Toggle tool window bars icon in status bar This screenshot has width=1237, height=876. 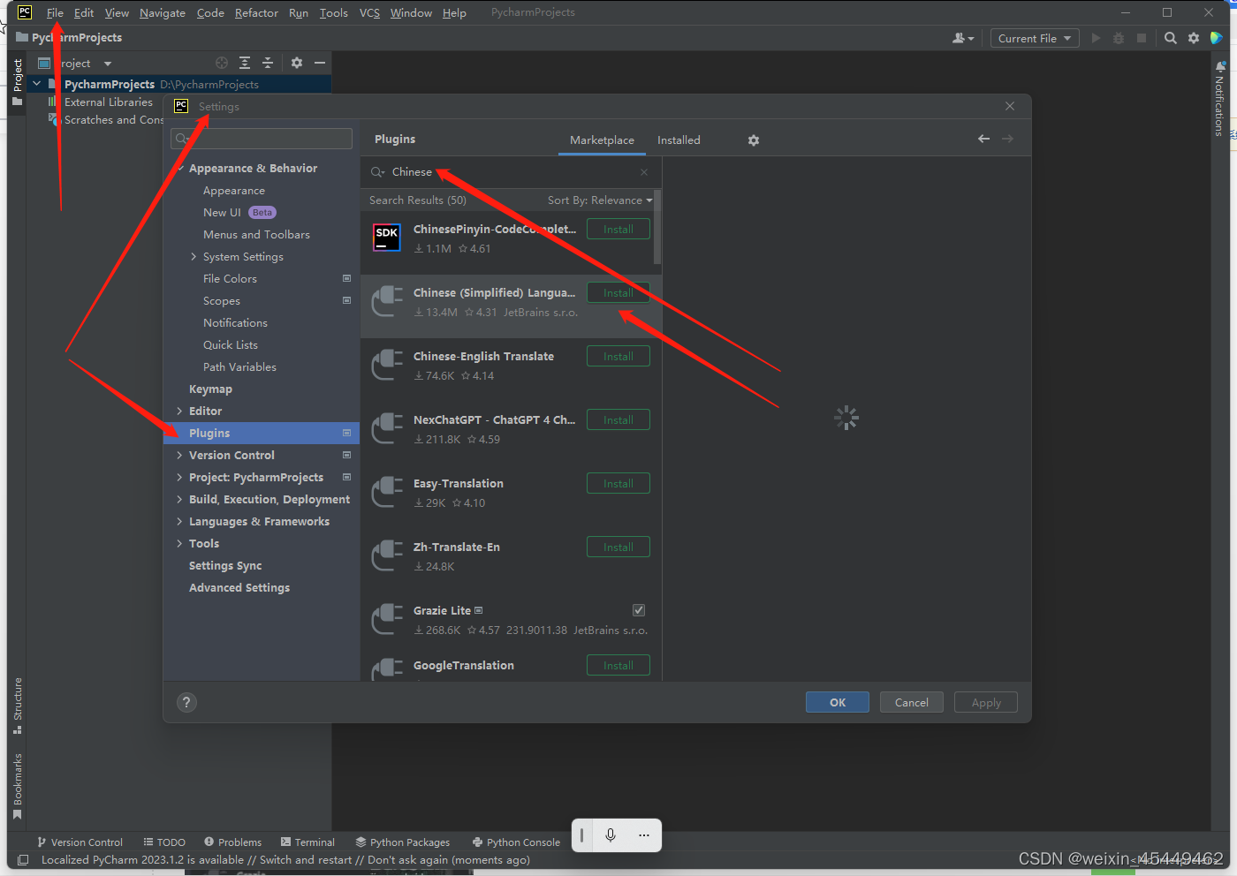coord(23,860)
